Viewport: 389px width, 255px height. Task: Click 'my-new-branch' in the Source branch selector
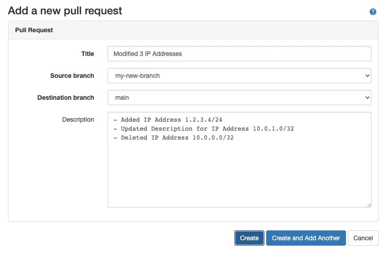point(138,76)
